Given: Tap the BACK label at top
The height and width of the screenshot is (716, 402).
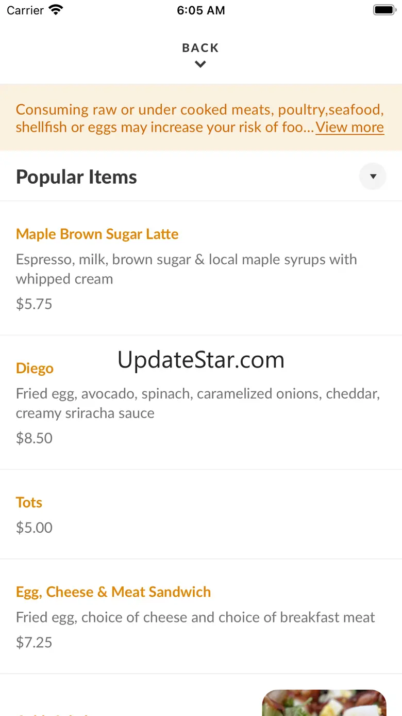Looking at the screenshot, I should pyautogui.click(x=200, y=48).
